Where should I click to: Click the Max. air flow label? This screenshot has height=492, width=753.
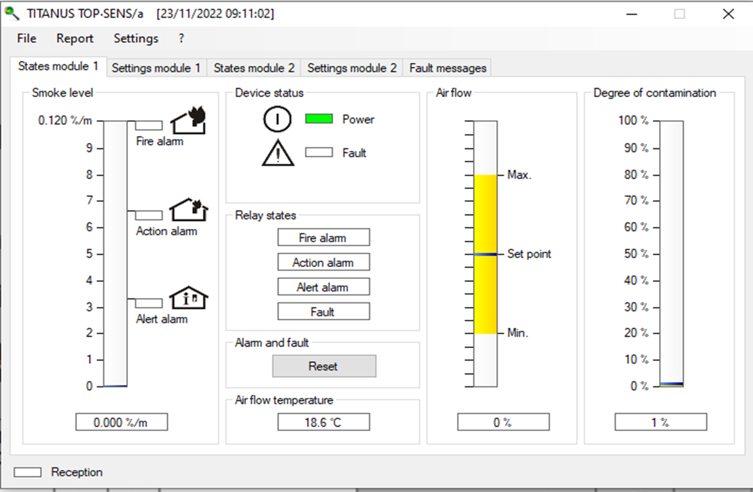click(520, 175)
